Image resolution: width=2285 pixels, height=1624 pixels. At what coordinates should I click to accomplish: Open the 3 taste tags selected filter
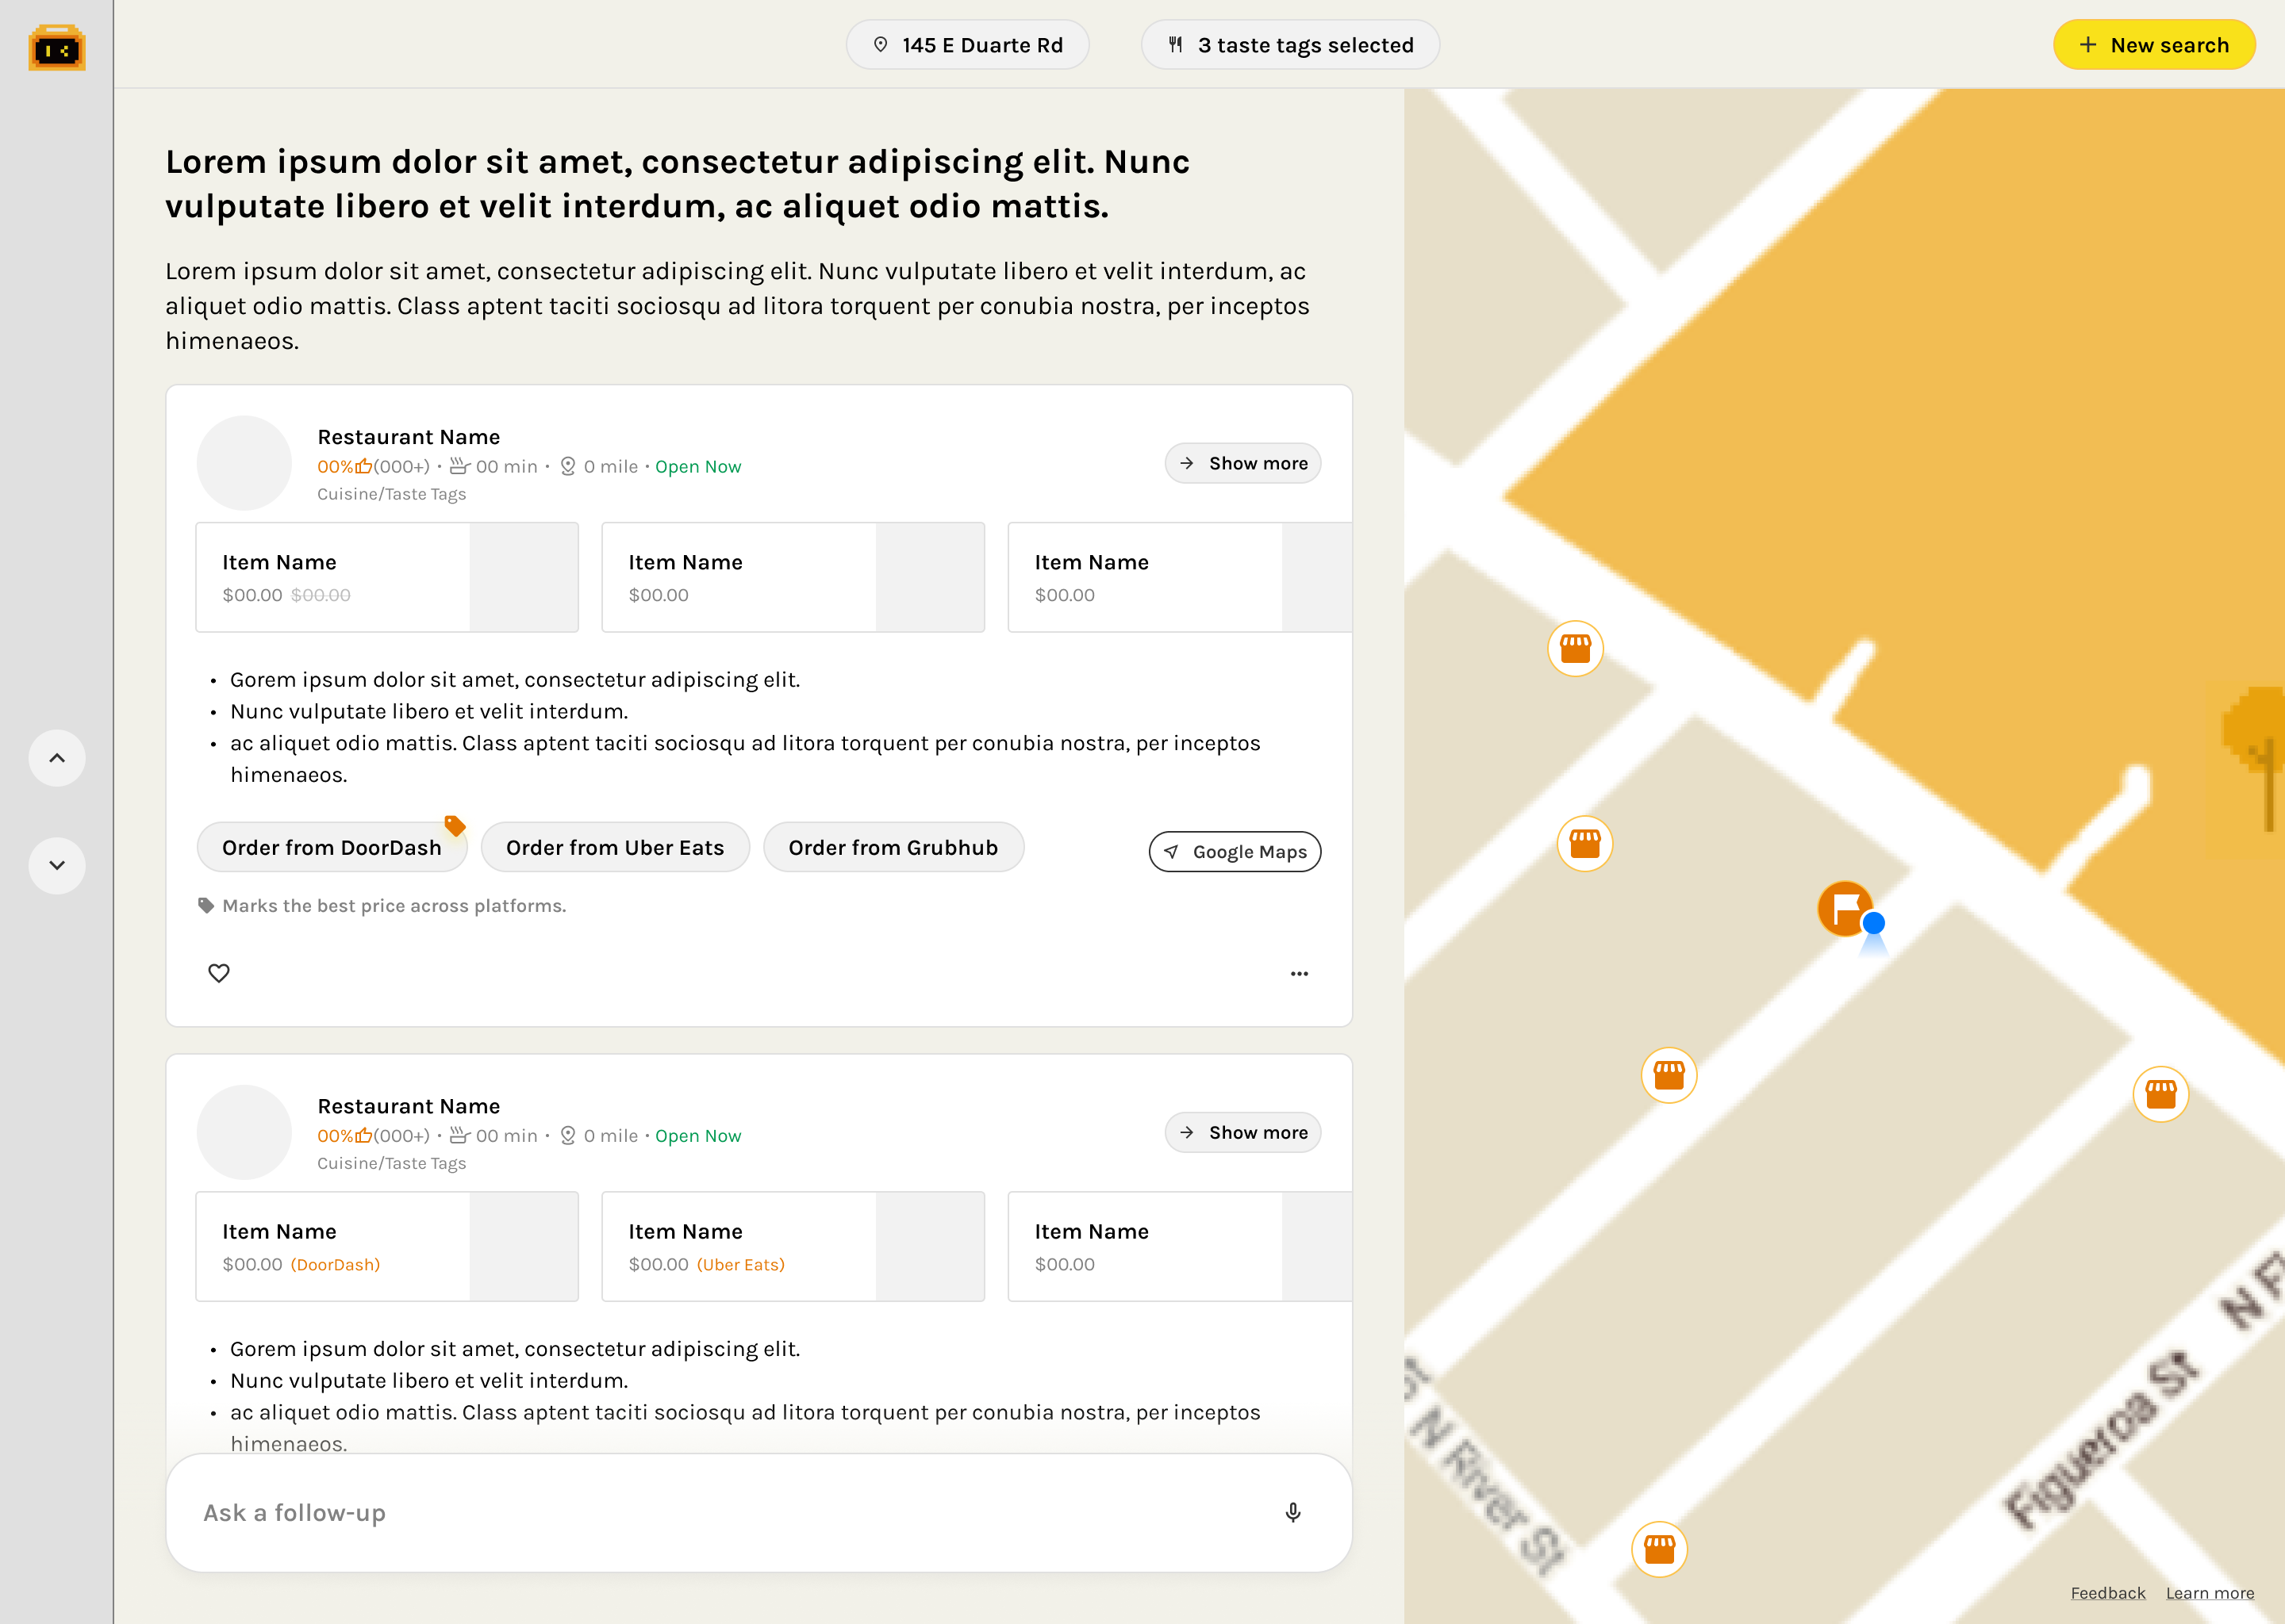click(x=1291, y=45)
